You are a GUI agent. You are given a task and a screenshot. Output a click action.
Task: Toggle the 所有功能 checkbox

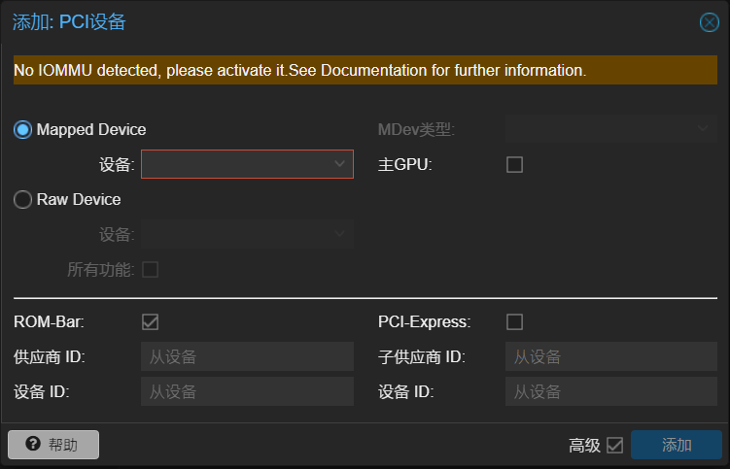[150, 269]
